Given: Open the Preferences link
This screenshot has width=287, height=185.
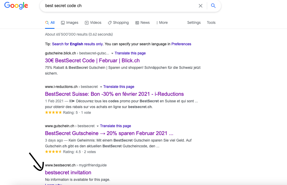Looking at the screenshot, I should coord(181,44).
